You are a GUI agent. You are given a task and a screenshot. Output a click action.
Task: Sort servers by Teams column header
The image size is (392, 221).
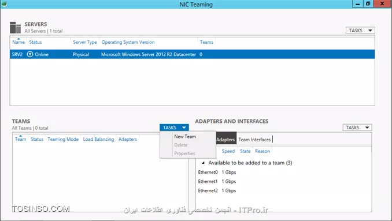coord(206,42)
